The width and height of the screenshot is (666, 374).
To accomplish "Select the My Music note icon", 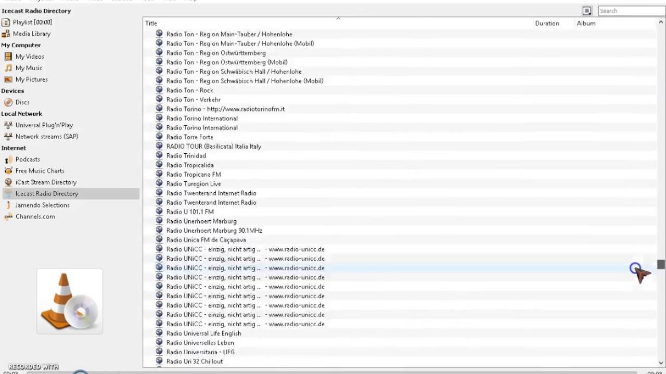I will coord(8,68).
